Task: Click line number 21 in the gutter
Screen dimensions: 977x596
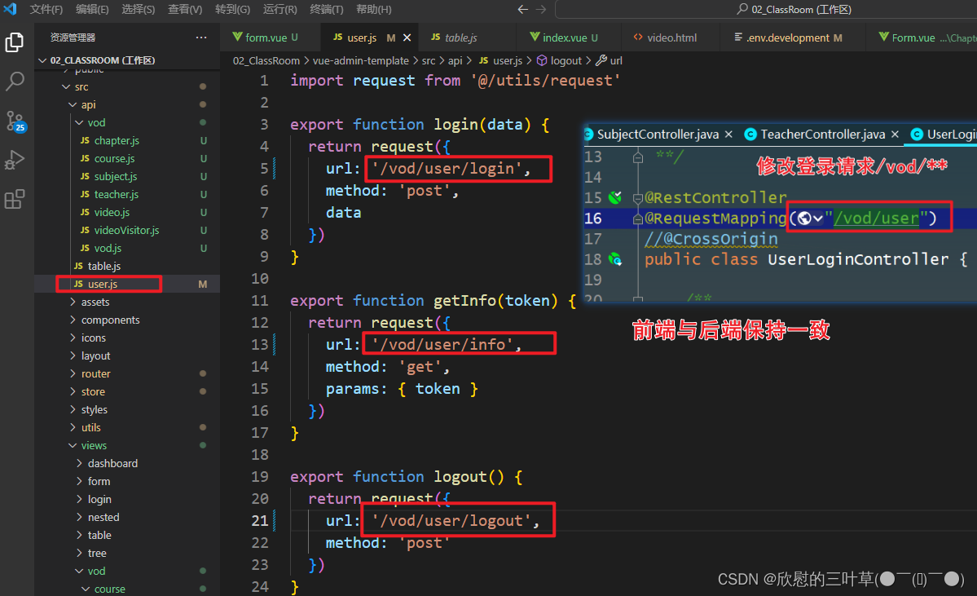Action: pyautogui.click(x=260, y=520)
